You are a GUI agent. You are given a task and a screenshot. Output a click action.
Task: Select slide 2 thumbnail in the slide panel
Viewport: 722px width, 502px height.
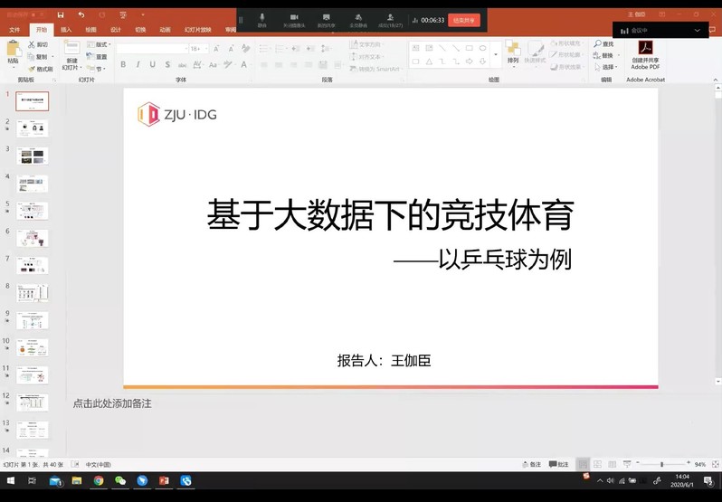(x=33, y=128)
